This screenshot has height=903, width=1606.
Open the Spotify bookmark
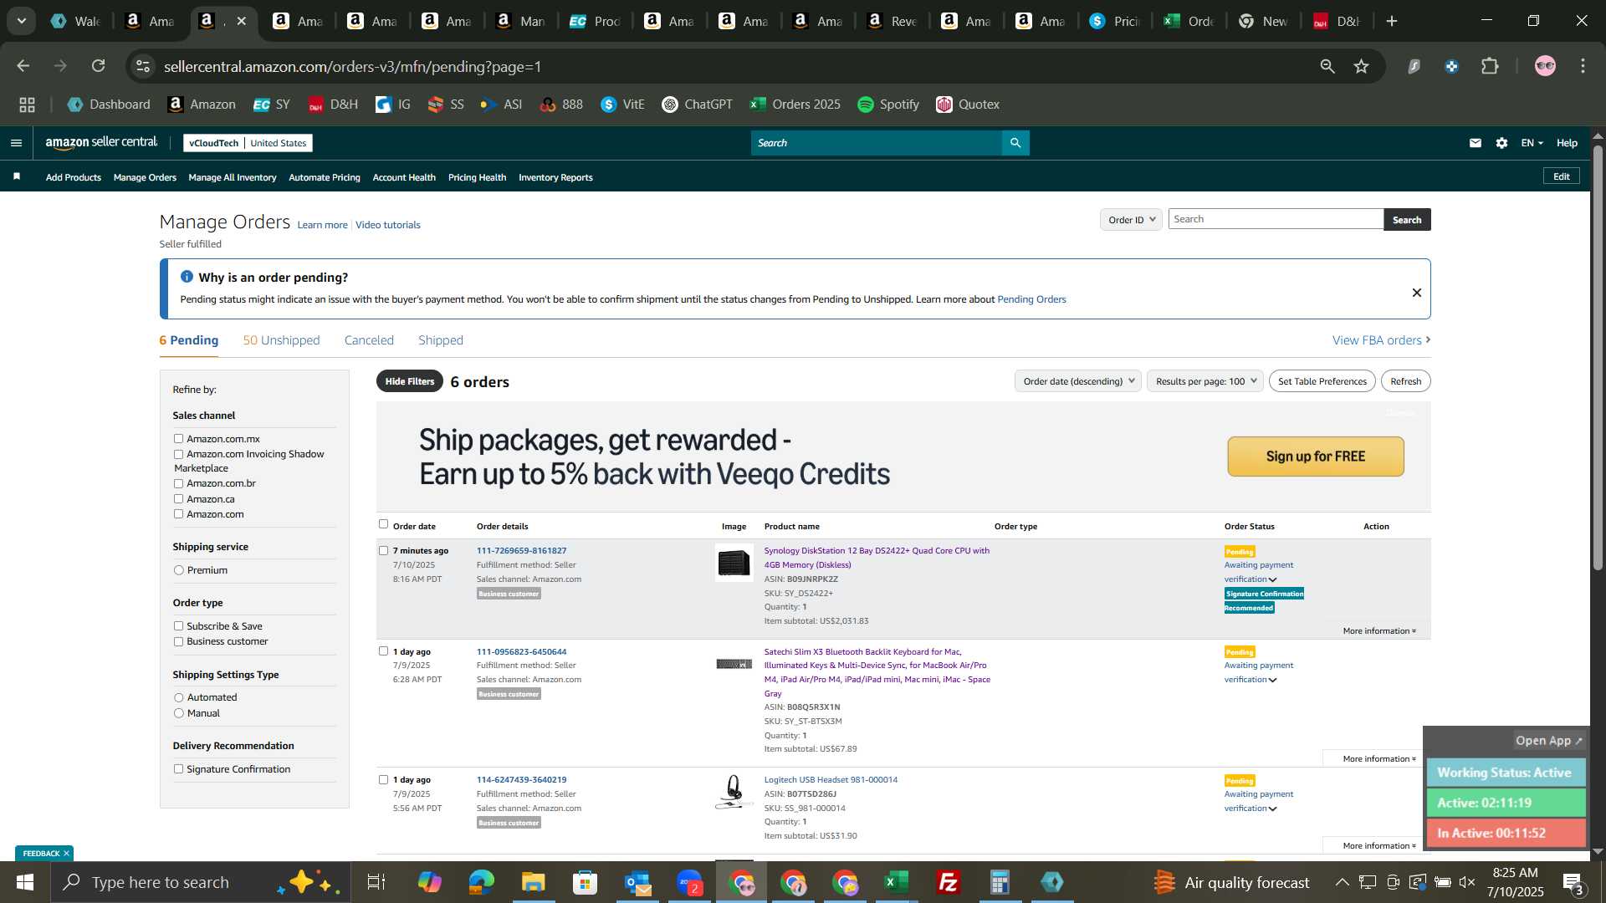[888, 105]
